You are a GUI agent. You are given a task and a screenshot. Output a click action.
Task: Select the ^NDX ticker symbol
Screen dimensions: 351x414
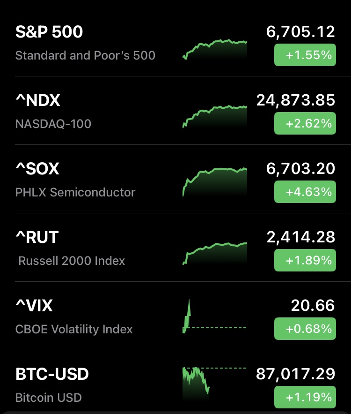click(x=38, y=100)
